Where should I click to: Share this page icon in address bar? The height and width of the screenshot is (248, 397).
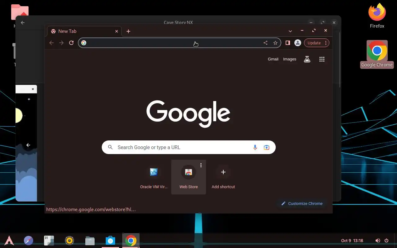pos(265,43)
